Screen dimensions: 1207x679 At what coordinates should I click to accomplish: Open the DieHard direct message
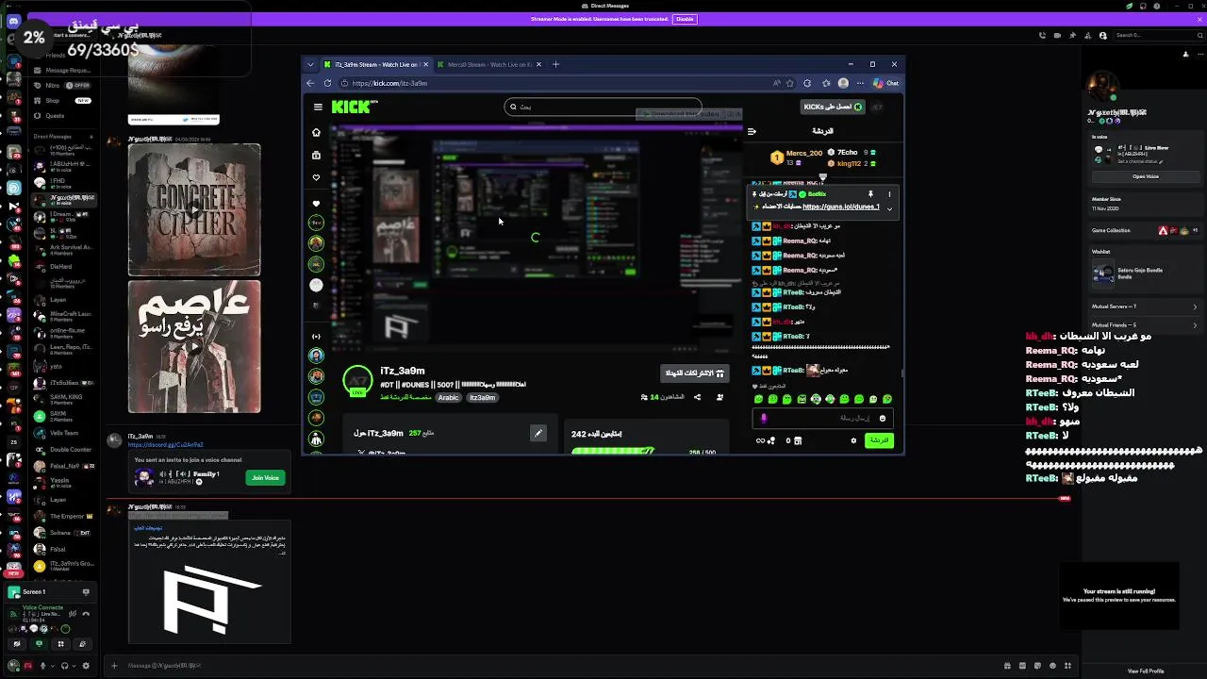(63, 267)
